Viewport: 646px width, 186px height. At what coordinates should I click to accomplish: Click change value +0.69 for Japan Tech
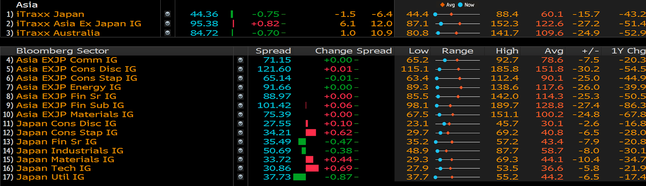pyautogui.click(x=338, y=169)
